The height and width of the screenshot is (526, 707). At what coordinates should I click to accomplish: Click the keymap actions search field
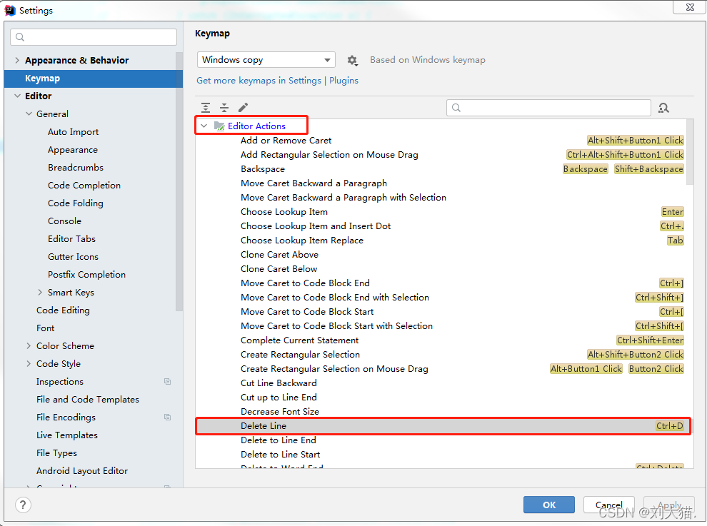[548, 108]
